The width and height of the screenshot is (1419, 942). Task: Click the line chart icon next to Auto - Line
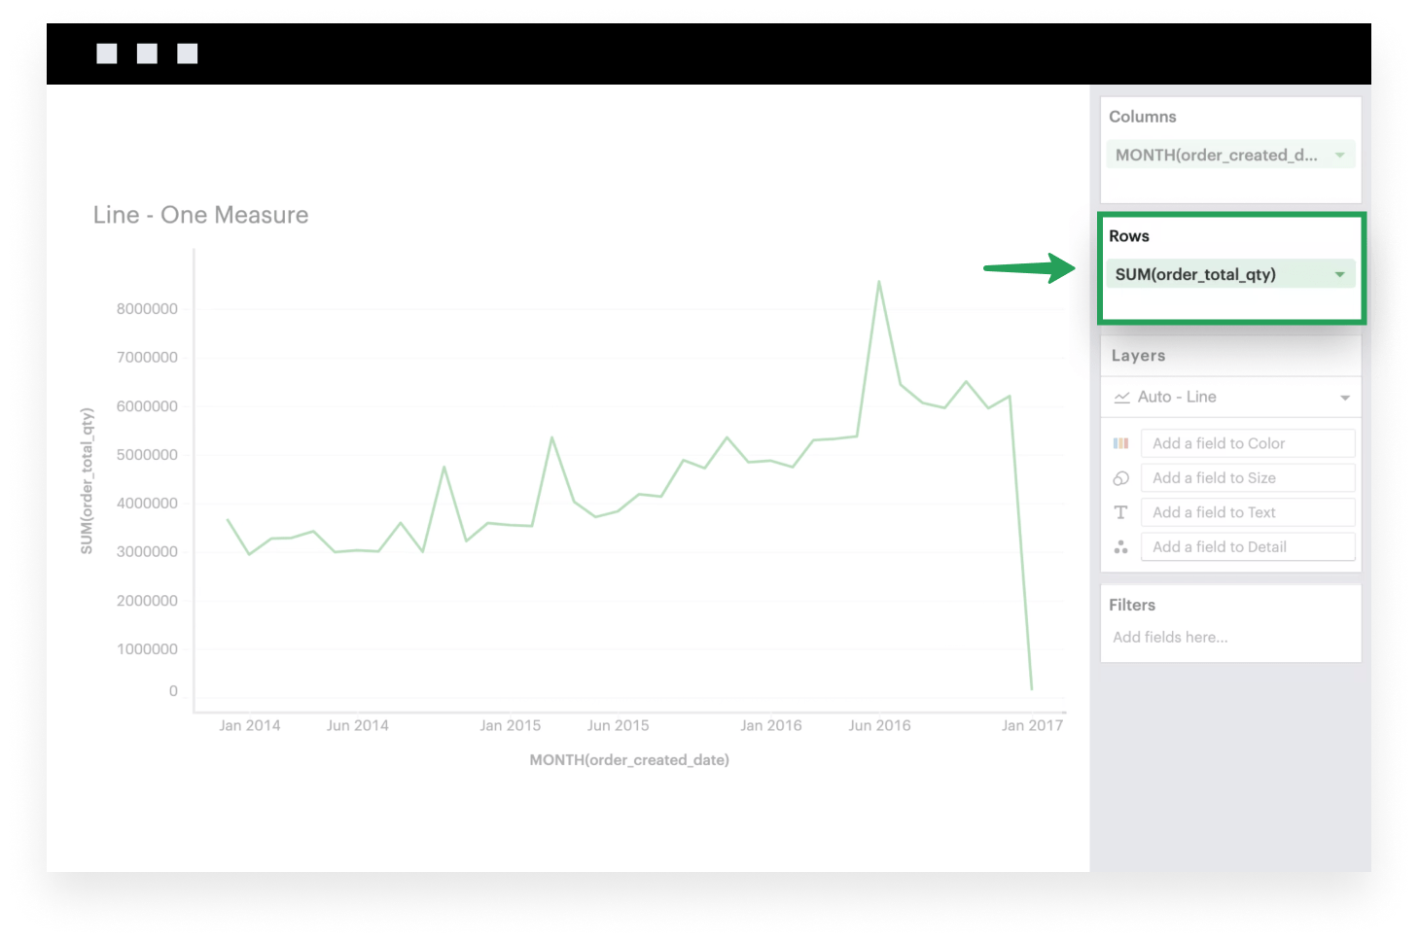pos(1121,398)
